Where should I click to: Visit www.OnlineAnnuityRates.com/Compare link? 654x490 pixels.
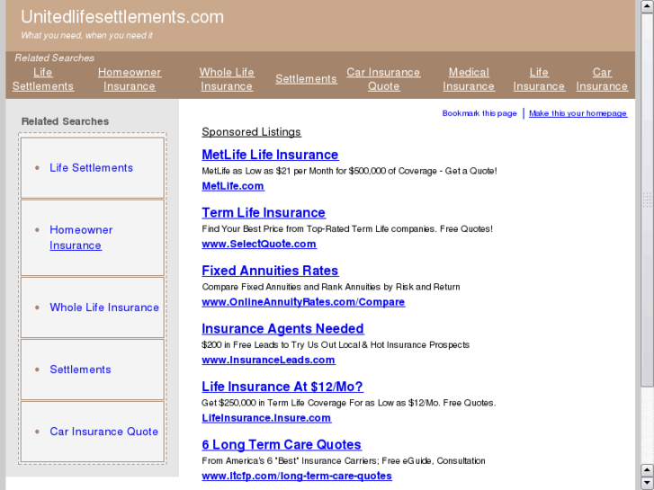coord(303,302)
